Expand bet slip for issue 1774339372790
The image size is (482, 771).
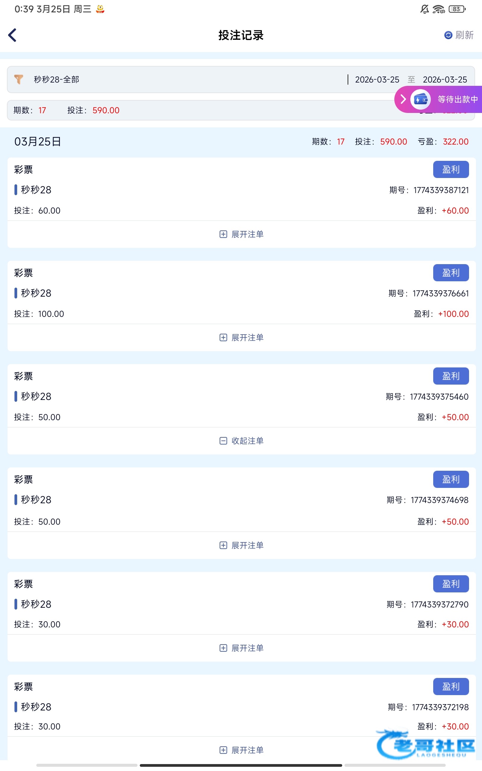(241, 648)
